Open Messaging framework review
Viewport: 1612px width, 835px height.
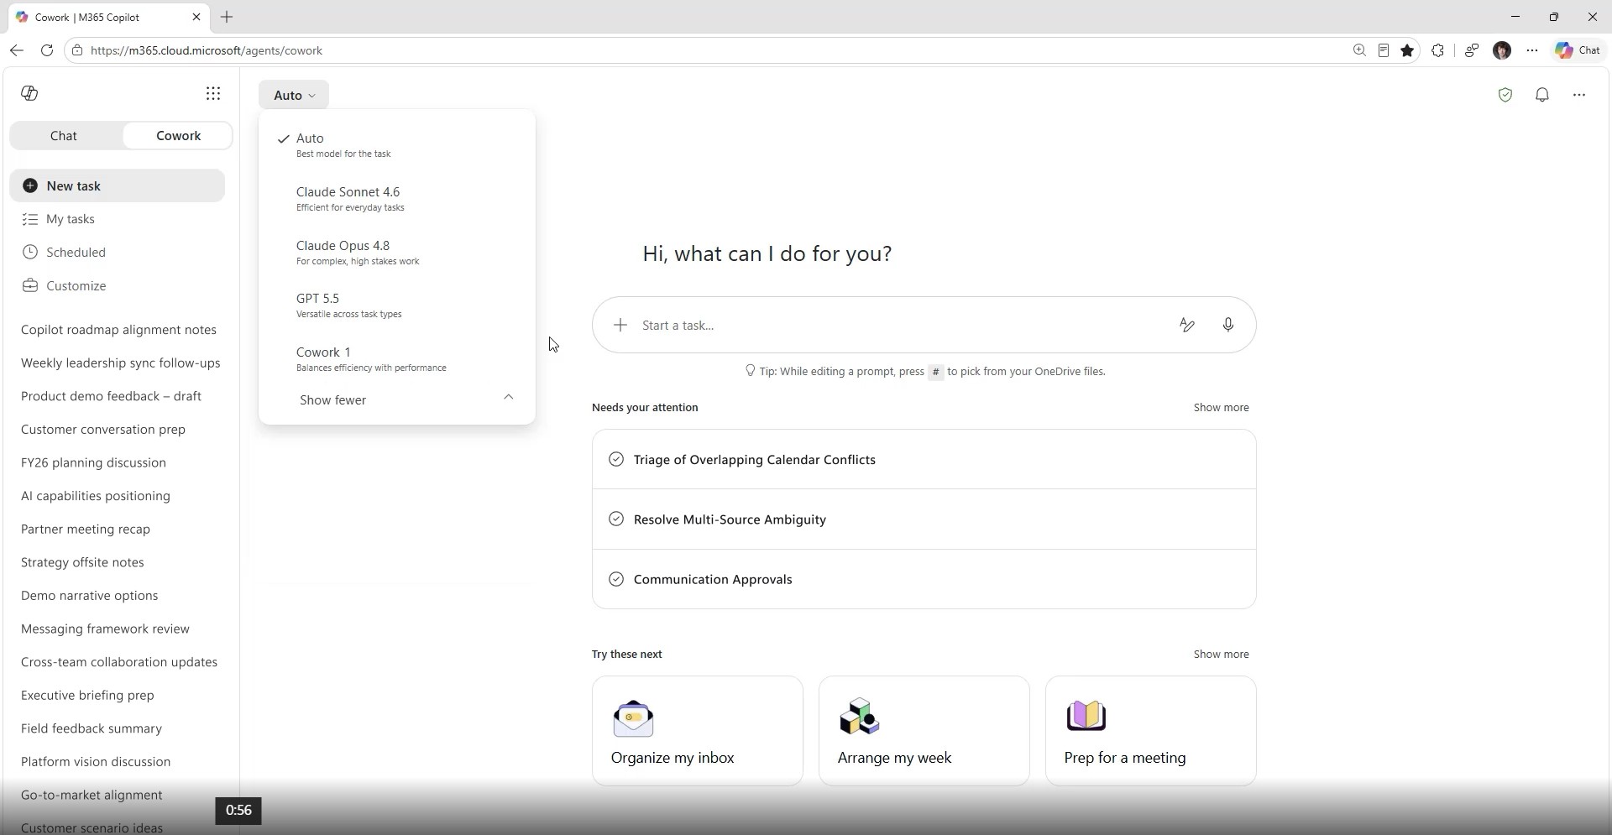click(x=105, y=629)
